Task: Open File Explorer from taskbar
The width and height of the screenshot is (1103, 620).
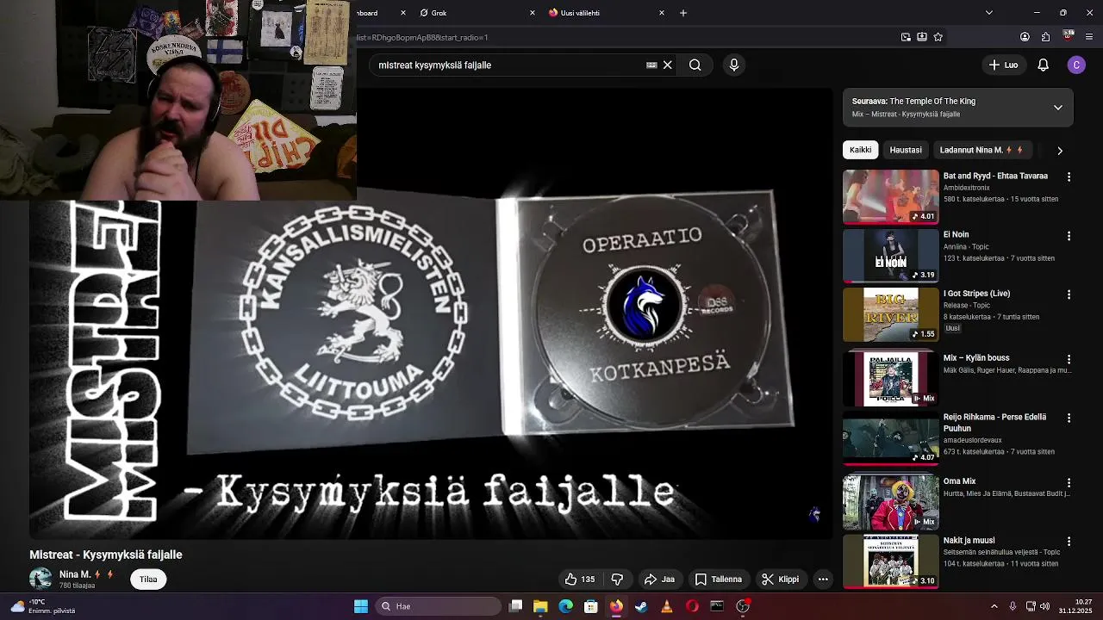Action: click(x=540, y=606)
